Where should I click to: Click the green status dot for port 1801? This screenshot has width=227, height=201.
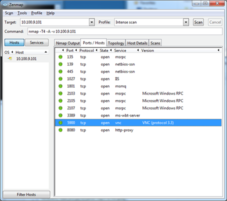click(60, 86)
